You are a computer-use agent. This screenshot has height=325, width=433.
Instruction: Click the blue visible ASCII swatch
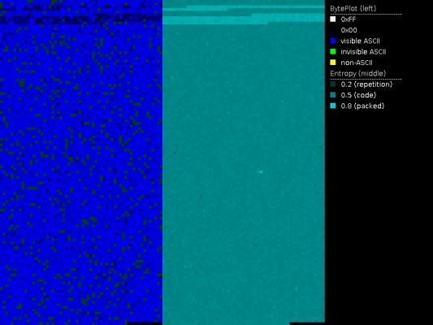pyautogui.click(x=333, y=41)
